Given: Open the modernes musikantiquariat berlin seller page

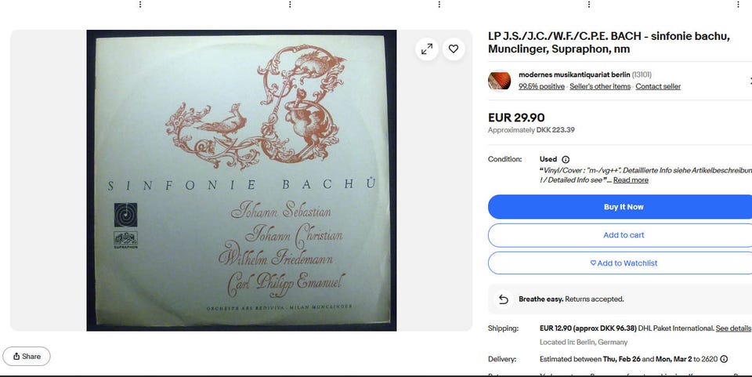Looking at the screenshot, I should click(x=574, y=74).
